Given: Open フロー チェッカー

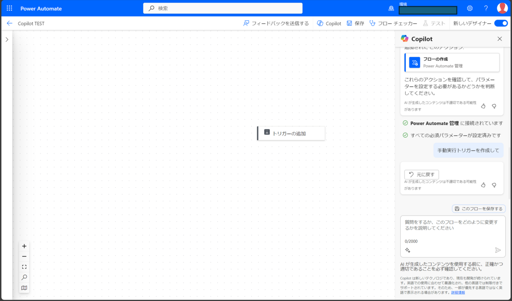Looking at the screenshot, I should [393, 23].
